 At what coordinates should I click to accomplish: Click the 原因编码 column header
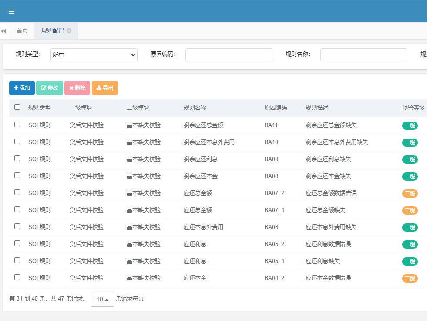click(276, 108)
